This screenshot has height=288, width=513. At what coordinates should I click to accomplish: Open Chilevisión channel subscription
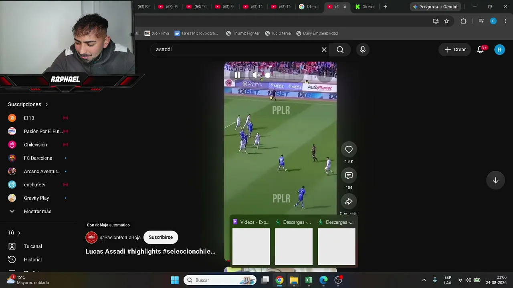tap(38, 145)
